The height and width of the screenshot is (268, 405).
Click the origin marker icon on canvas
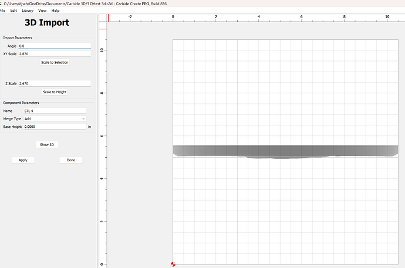[x=173, y=264]
